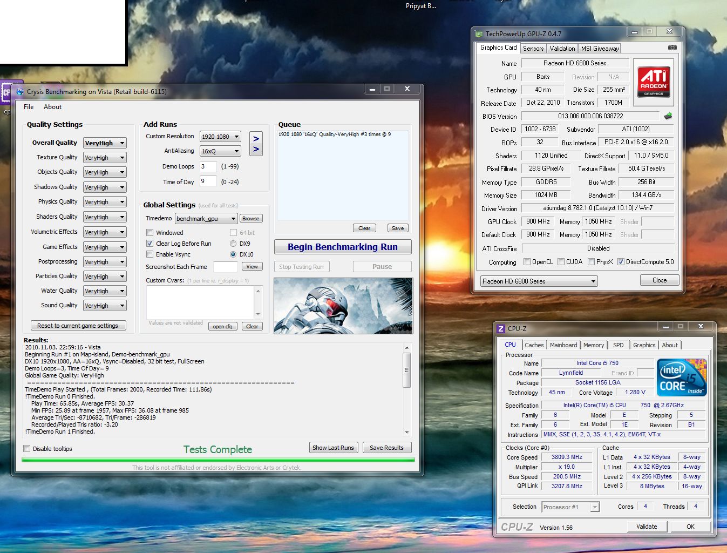Open the About menu
727x553 pixels.
pos(52,107)
